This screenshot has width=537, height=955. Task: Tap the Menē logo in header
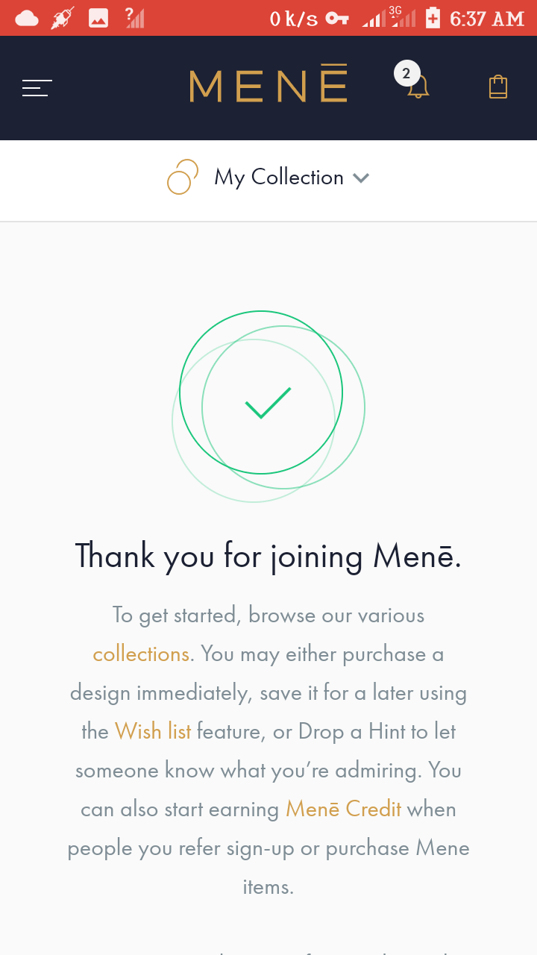tap(268, 84)
